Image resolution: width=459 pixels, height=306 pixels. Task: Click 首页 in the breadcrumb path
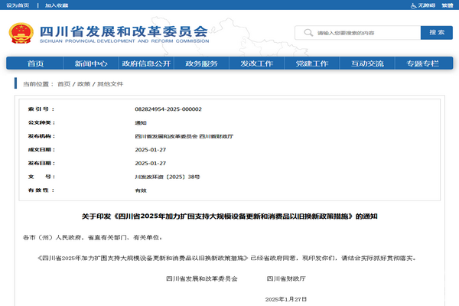pos(63,83)
